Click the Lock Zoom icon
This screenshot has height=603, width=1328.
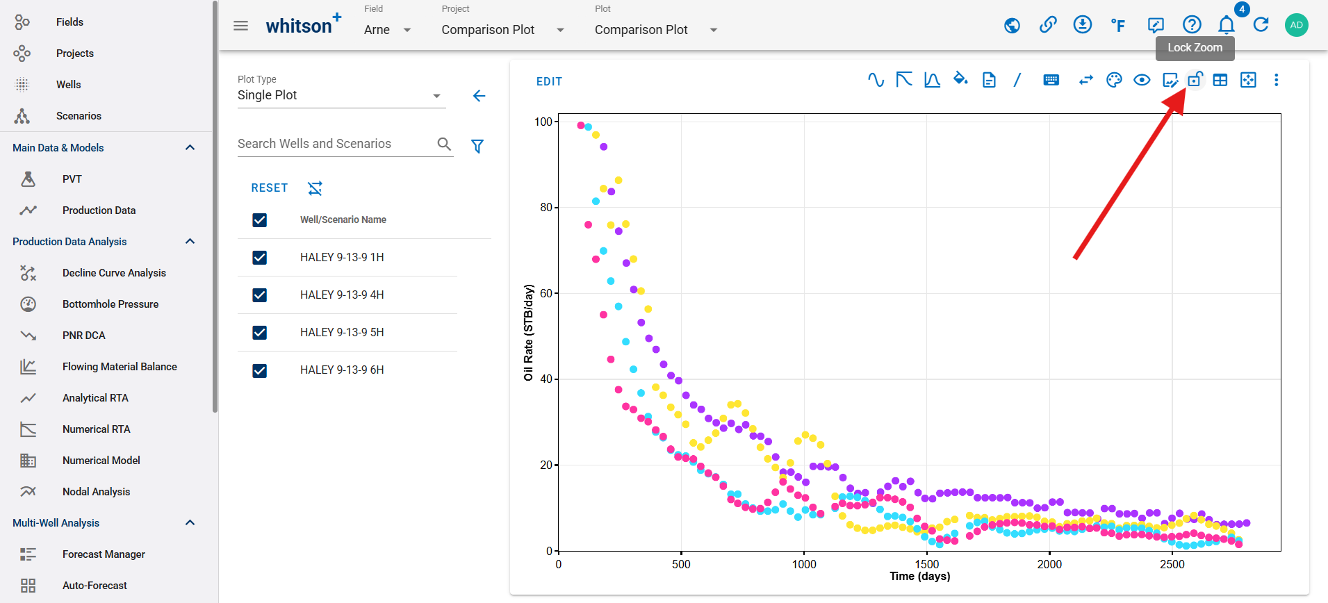(1195, 80)
